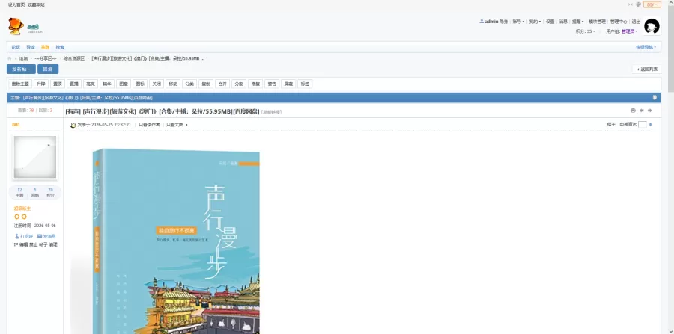
Task: Click 隐身 status link
Action: 503,22
